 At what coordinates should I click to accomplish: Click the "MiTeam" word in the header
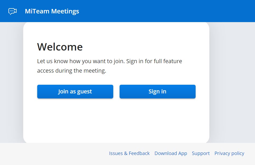[37, 11]
